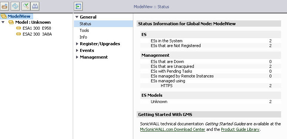Image resolution: width=287 pixels, height=139 pixels.
Task: Expand the Management section arrow
Action: [x=77, y=57]
